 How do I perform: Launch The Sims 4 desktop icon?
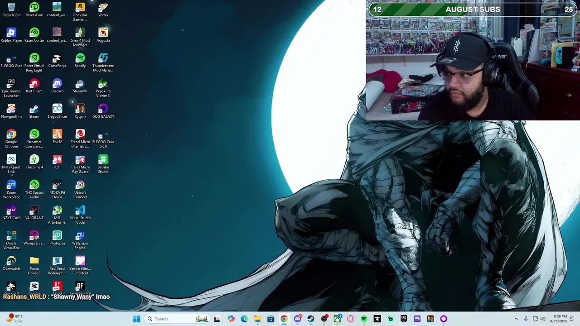(34, 162)
